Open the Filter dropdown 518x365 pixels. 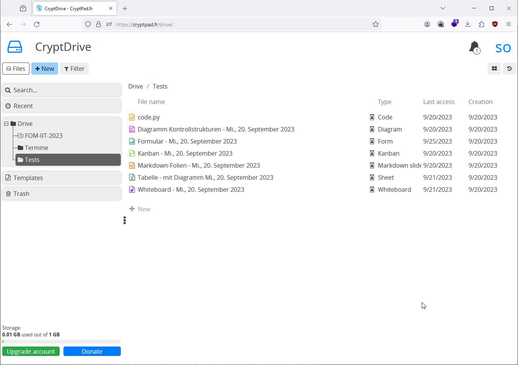click(x=74, y=69)
